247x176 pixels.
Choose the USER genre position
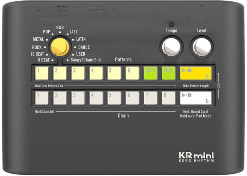[81, 54]
